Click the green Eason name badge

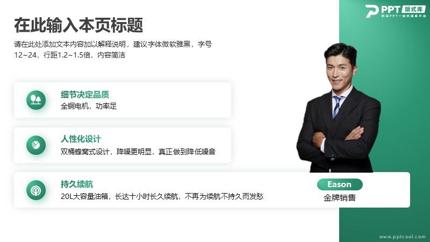[x=340, y=184]
